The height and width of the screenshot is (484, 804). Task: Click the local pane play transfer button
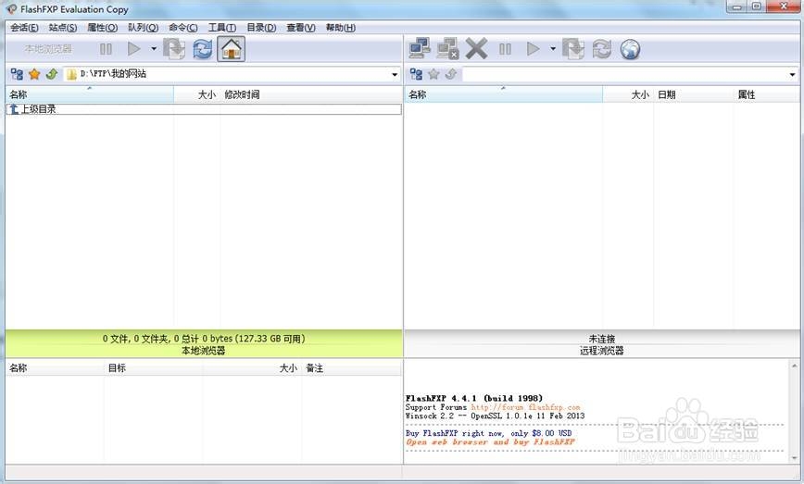[133, 49]
